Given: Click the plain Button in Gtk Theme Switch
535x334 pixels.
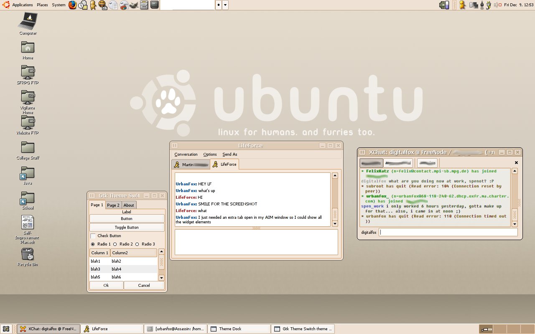Looking at the screenshot, I should (127, 219).
